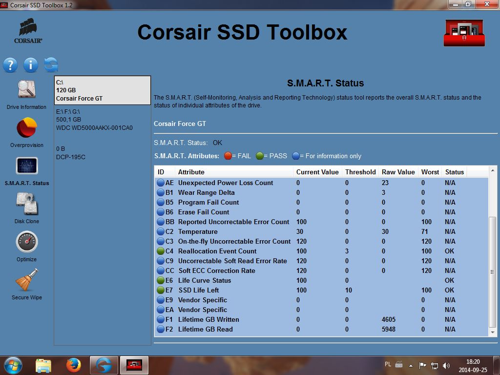The height and width of the screenshot is (375, 500).
Task: Select the Reallocation Event Count row
Action: pyautogui.click(x=321, y=251)
